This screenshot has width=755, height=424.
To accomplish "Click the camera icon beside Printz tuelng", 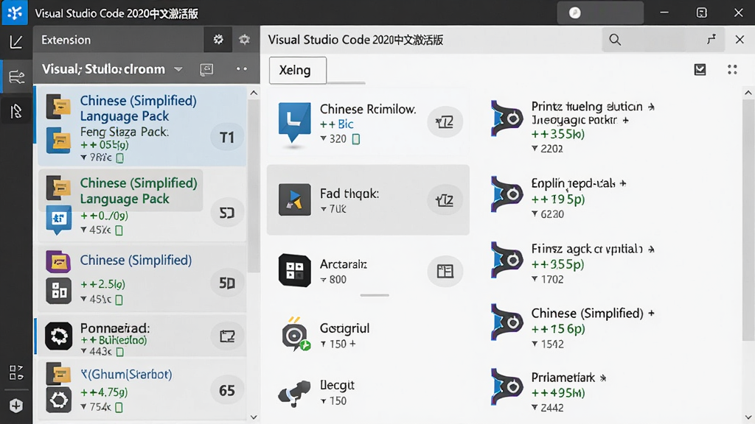I will point(507,119).
